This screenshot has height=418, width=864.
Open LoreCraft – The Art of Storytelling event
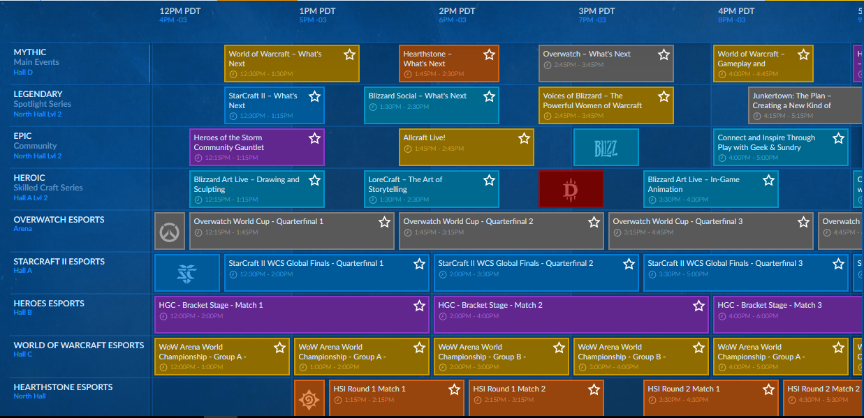(432, 189)
